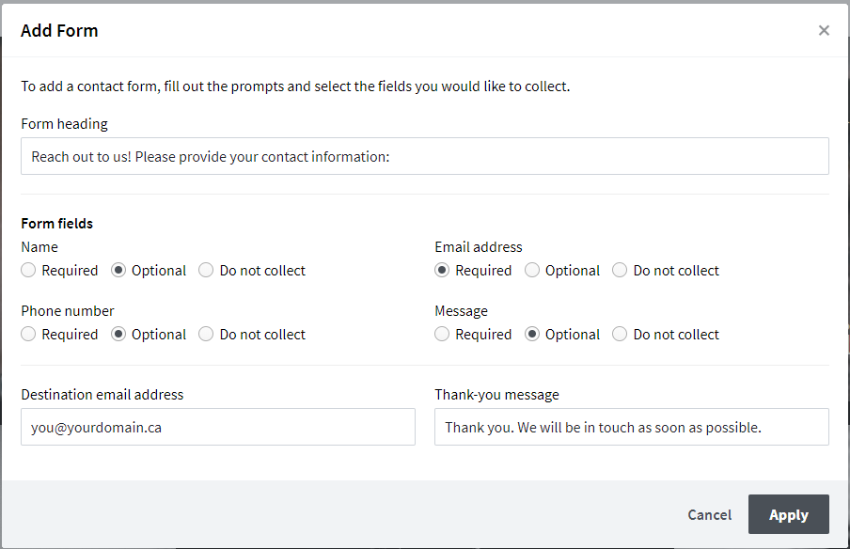
Task: Click the Do not collect label under Message
Action: pos(676,335)
